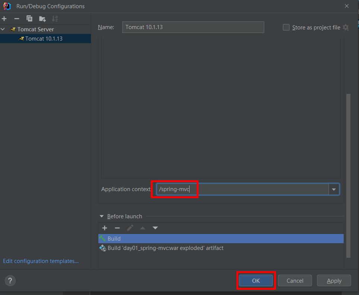Open the project file storage settings gear
Image resolution: width=359 pixels, height=295 pixels.
(x=346, y=28)
